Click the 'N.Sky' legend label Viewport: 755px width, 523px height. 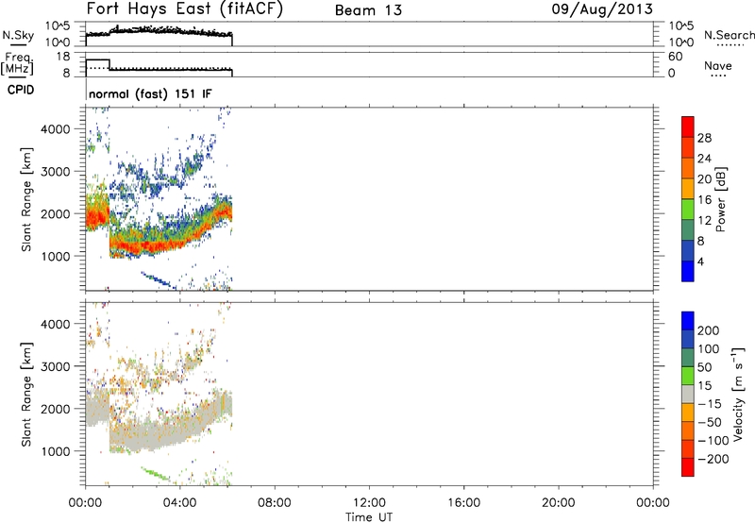click(18, 35)
